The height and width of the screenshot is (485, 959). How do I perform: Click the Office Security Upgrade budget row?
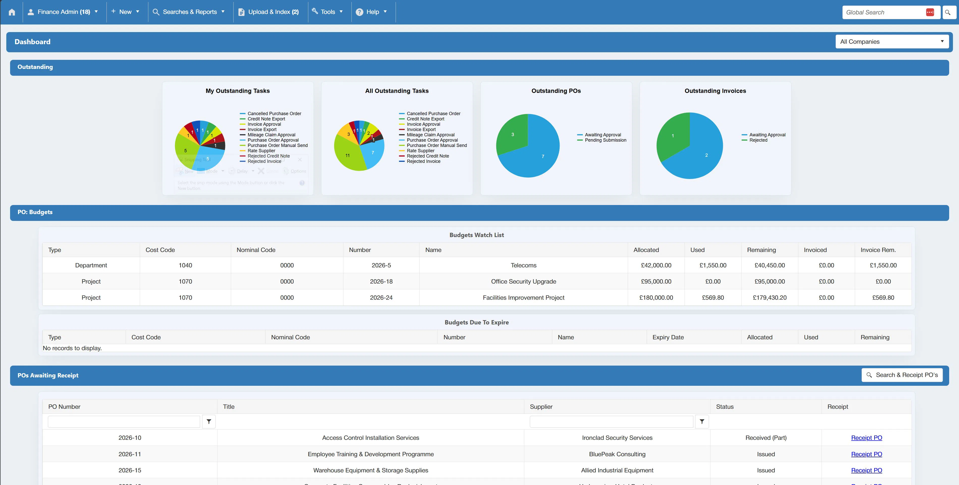click(477, 282)
